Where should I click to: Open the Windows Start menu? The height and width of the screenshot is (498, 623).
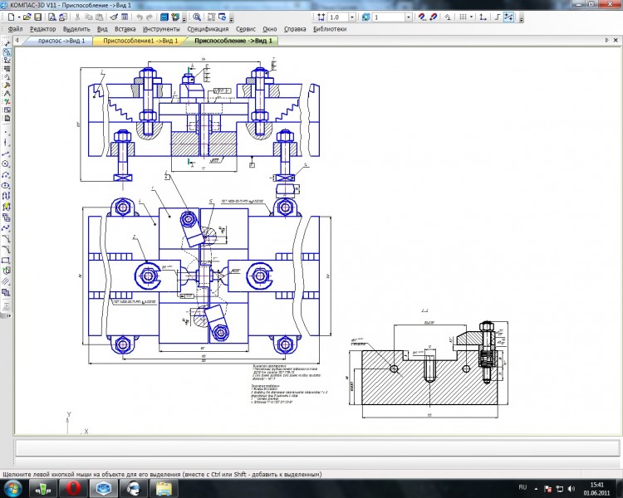click(13, 488)
